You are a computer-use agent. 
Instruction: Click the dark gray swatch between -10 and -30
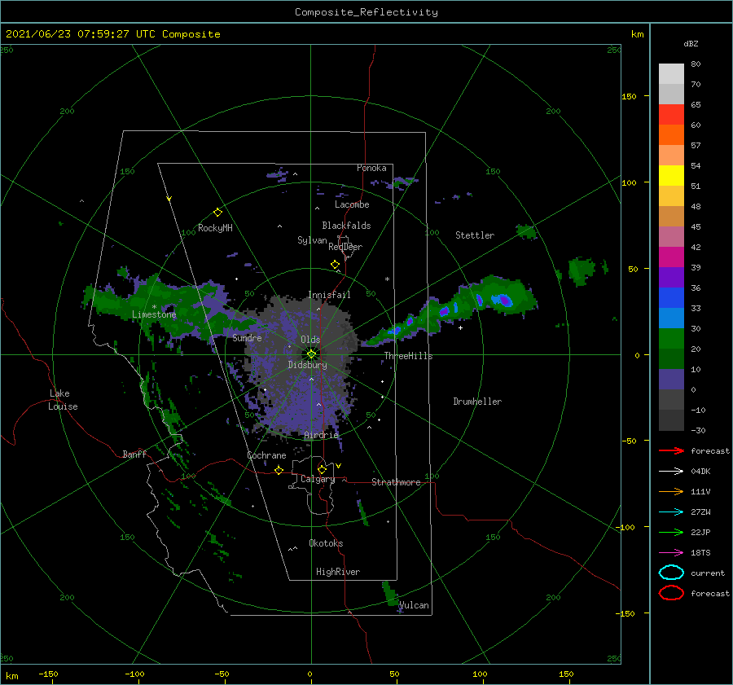pyautogui.click(x=671, y=420)
